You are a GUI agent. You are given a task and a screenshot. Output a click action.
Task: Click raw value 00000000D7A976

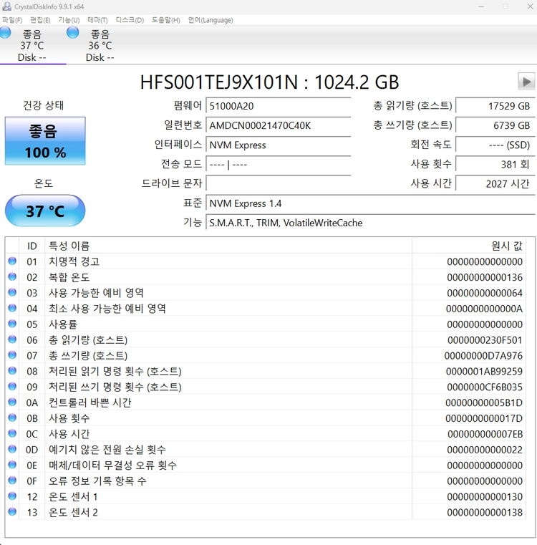click(483, 355)
